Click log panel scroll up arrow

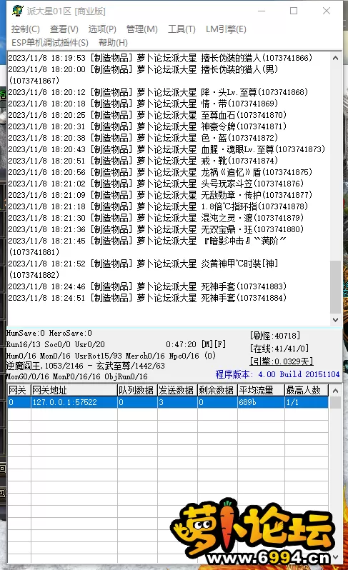point(335,58)
